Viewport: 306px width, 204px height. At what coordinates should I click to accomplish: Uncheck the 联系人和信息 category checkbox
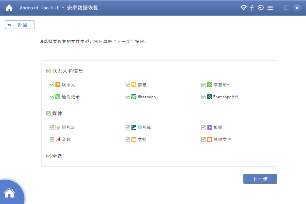coord(48,70)
